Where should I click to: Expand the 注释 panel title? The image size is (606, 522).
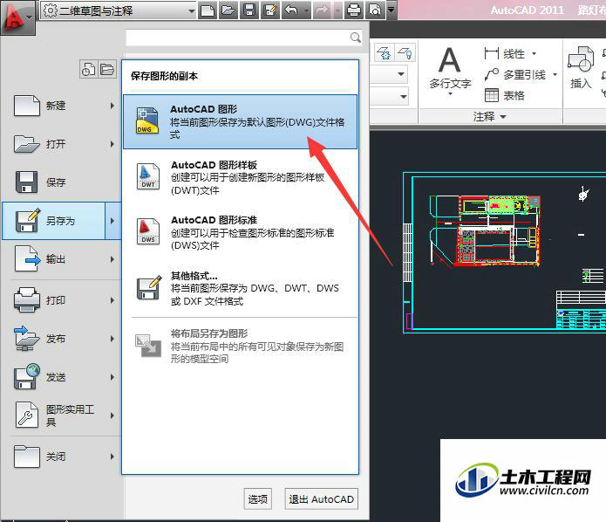[490, 116]
